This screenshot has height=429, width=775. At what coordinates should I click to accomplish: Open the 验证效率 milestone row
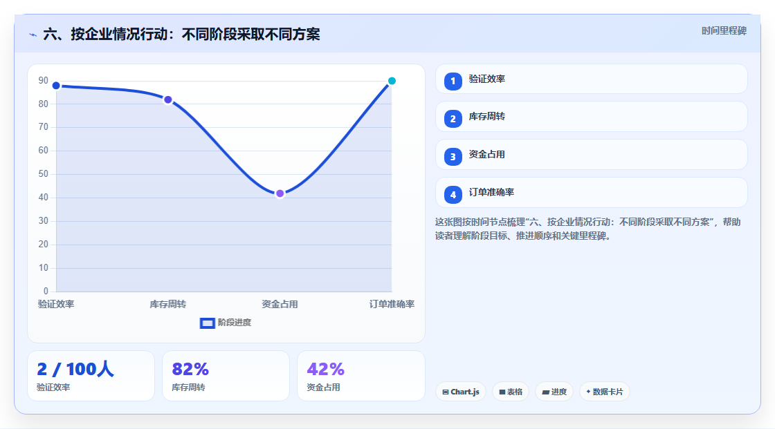tap(591, 79)
